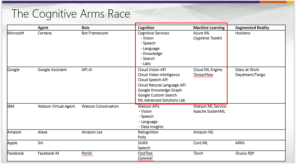Select the 'Glass at Work' text
Screen dimensions: 296x164
[247, 70]
